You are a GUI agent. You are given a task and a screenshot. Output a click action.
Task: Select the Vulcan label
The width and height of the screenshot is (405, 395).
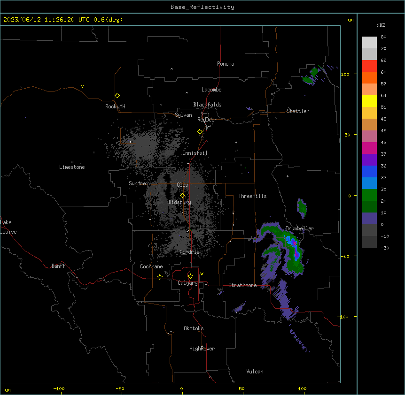pos(255,372)
